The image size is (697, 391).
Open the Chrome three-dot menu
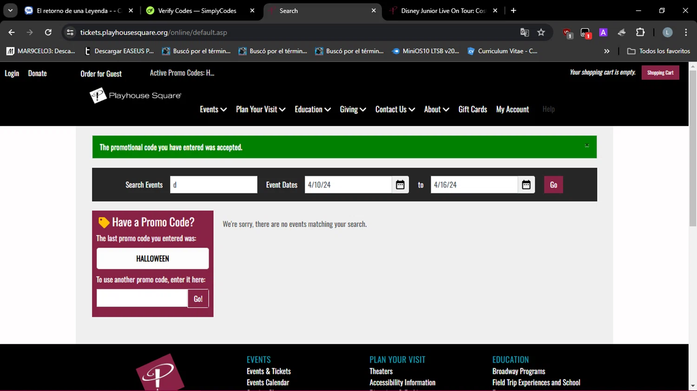coord(686,32)
